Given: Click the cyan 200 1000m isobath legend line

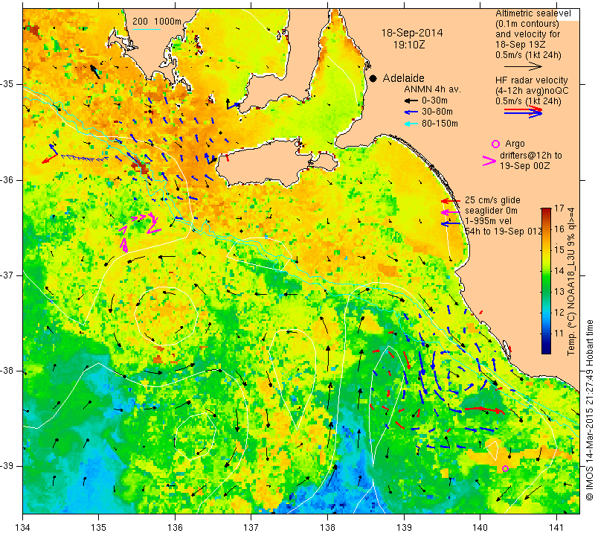Looking at the screenshot, I should [x=147, y=29].
